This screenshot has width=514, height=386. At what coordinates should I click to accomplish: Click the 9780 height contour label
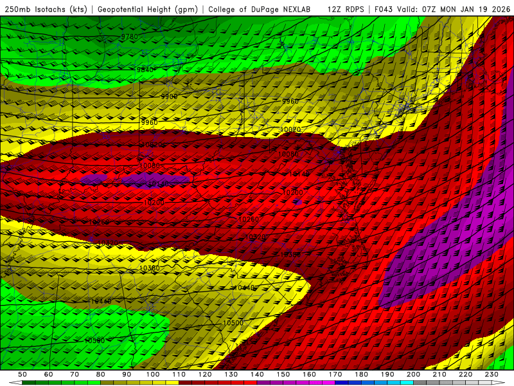[130, 37]
